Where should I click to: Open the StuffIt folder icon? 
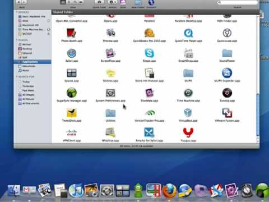click(x=188, y=74)
